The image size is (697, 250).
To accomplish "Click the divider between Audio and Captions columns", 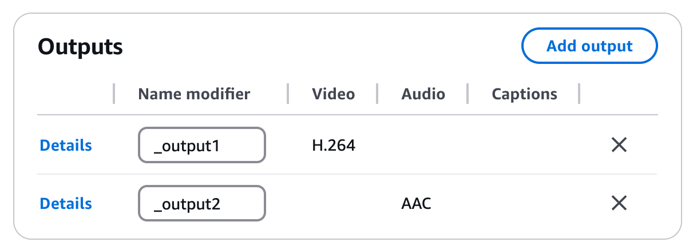I will pos(468,94).
